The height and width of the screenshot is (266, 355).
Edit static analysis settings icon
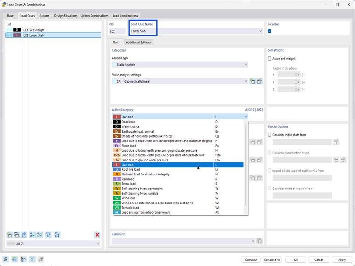tap(259, 81)
